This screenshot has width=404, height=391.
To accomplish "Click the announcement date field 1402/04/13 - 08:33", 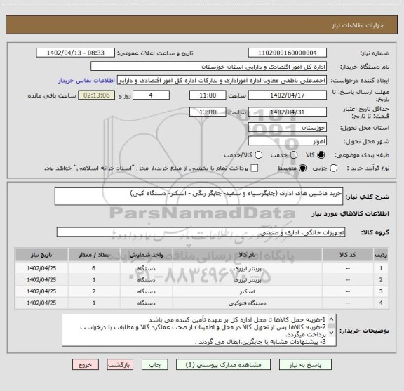I will pyautogui.click(x=76, y=53).
